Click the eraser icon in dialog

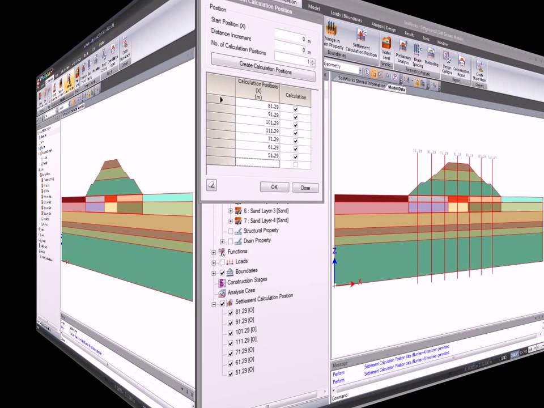[x=211, y=185]
